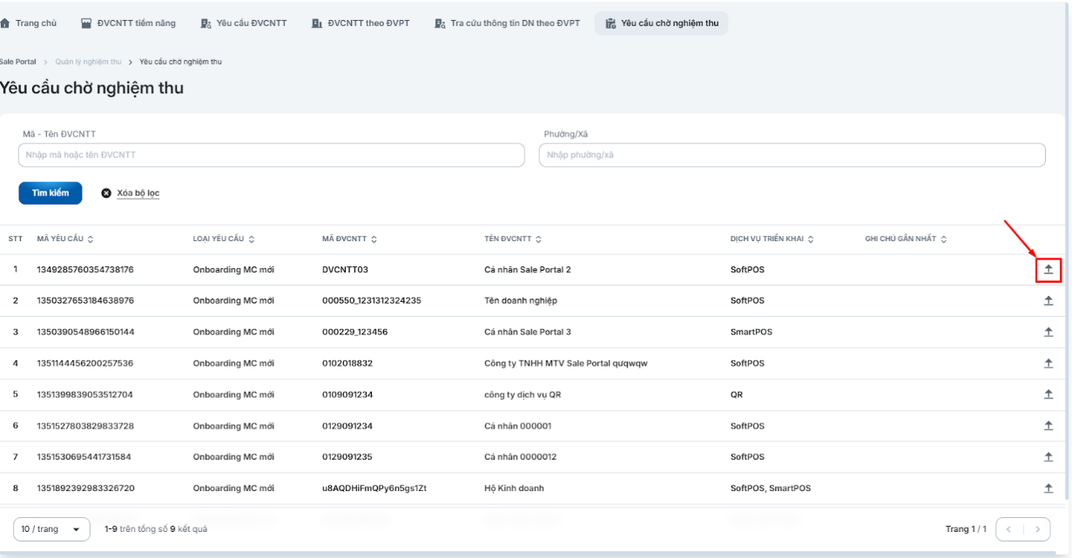
Task: Click the Xóa bộ lọc link
Action: [138, 193]
